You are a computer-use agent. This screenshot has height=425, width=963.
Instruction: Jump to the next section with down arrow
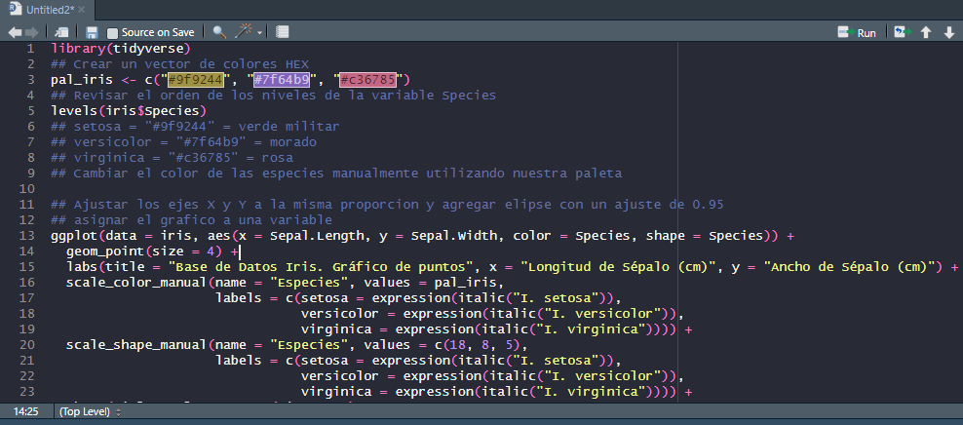[x=949, y=32]
